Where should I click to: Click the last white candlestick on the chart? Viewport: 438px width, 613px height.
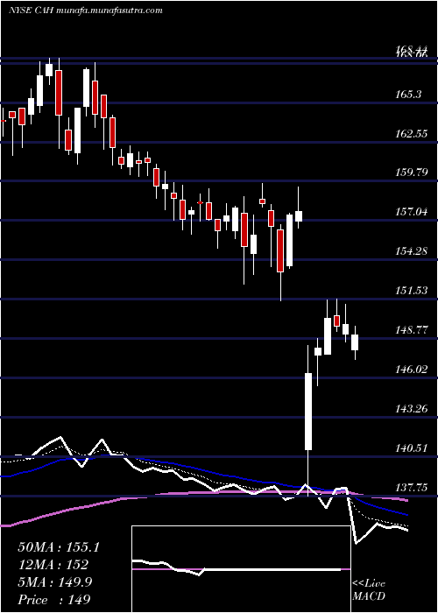click(x=355, y=342)
